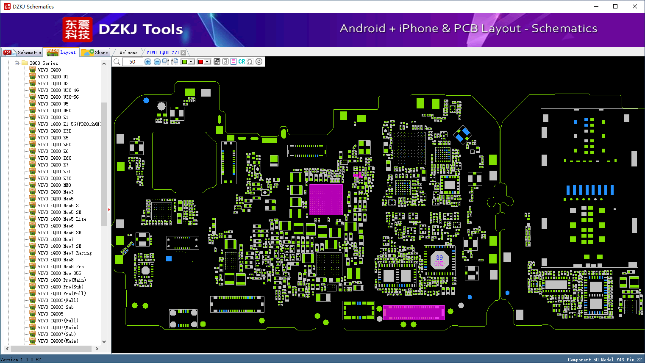Open VIVO IQOO7(Sub) entry

point(57,334)
